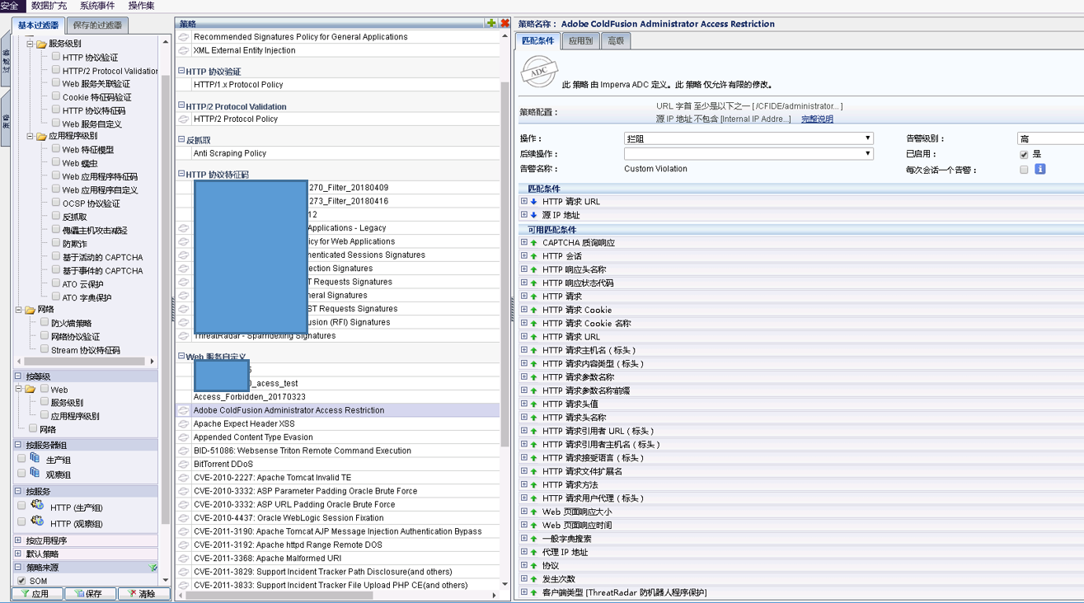Click the 应用 apply filter button
This screenshot has height=603, width=1084.
[x=36, y=593]
